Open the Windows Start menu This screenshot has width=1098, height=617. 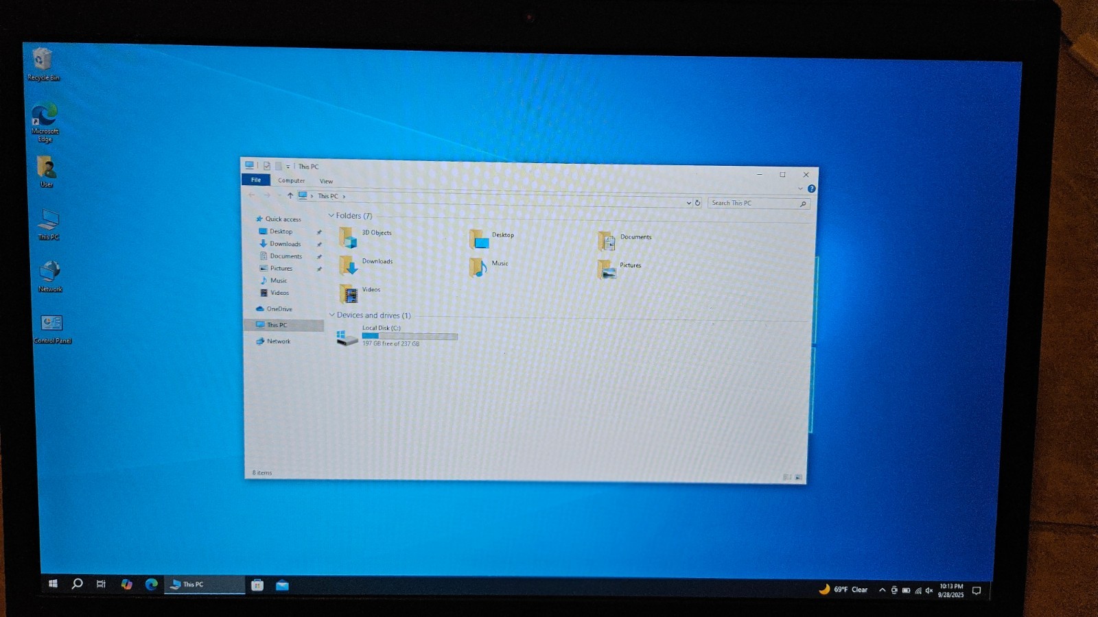[x=53, y=583]
